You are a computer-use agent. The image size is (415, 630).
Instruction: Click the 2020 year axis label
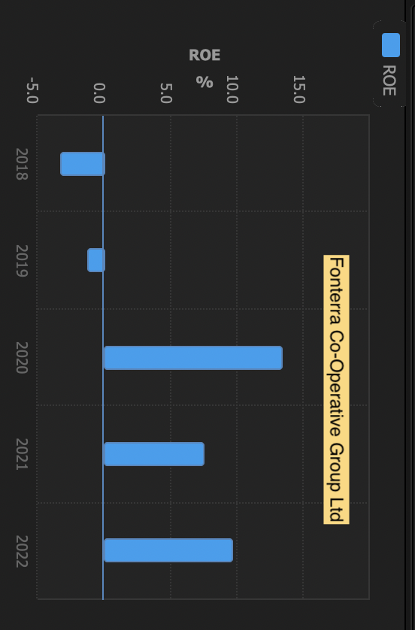22,358
